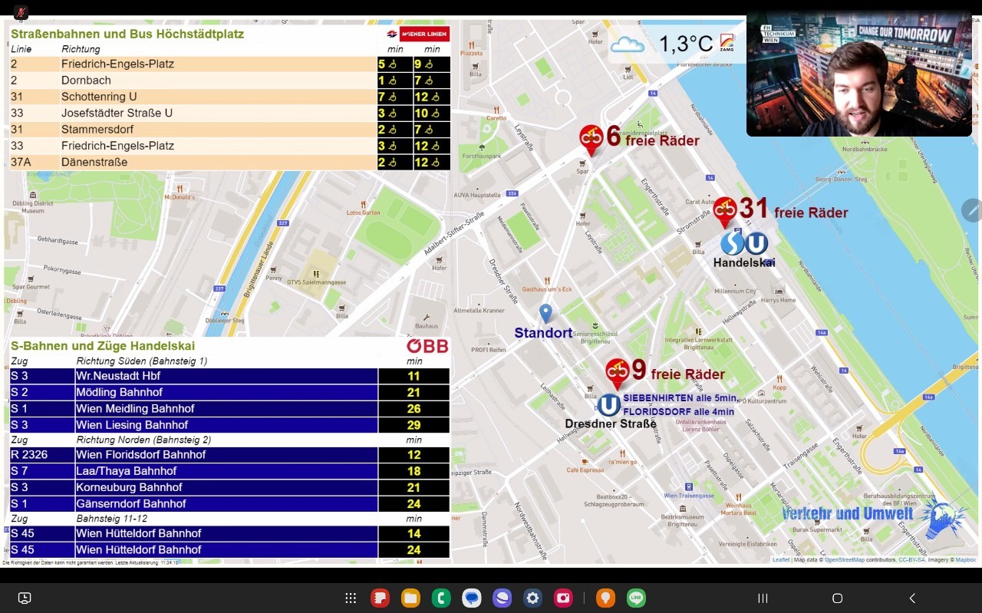This screenshot has width=982, height=613.
Task: Tap the muted microphone icon in top corner
Action: coord(21,12)
